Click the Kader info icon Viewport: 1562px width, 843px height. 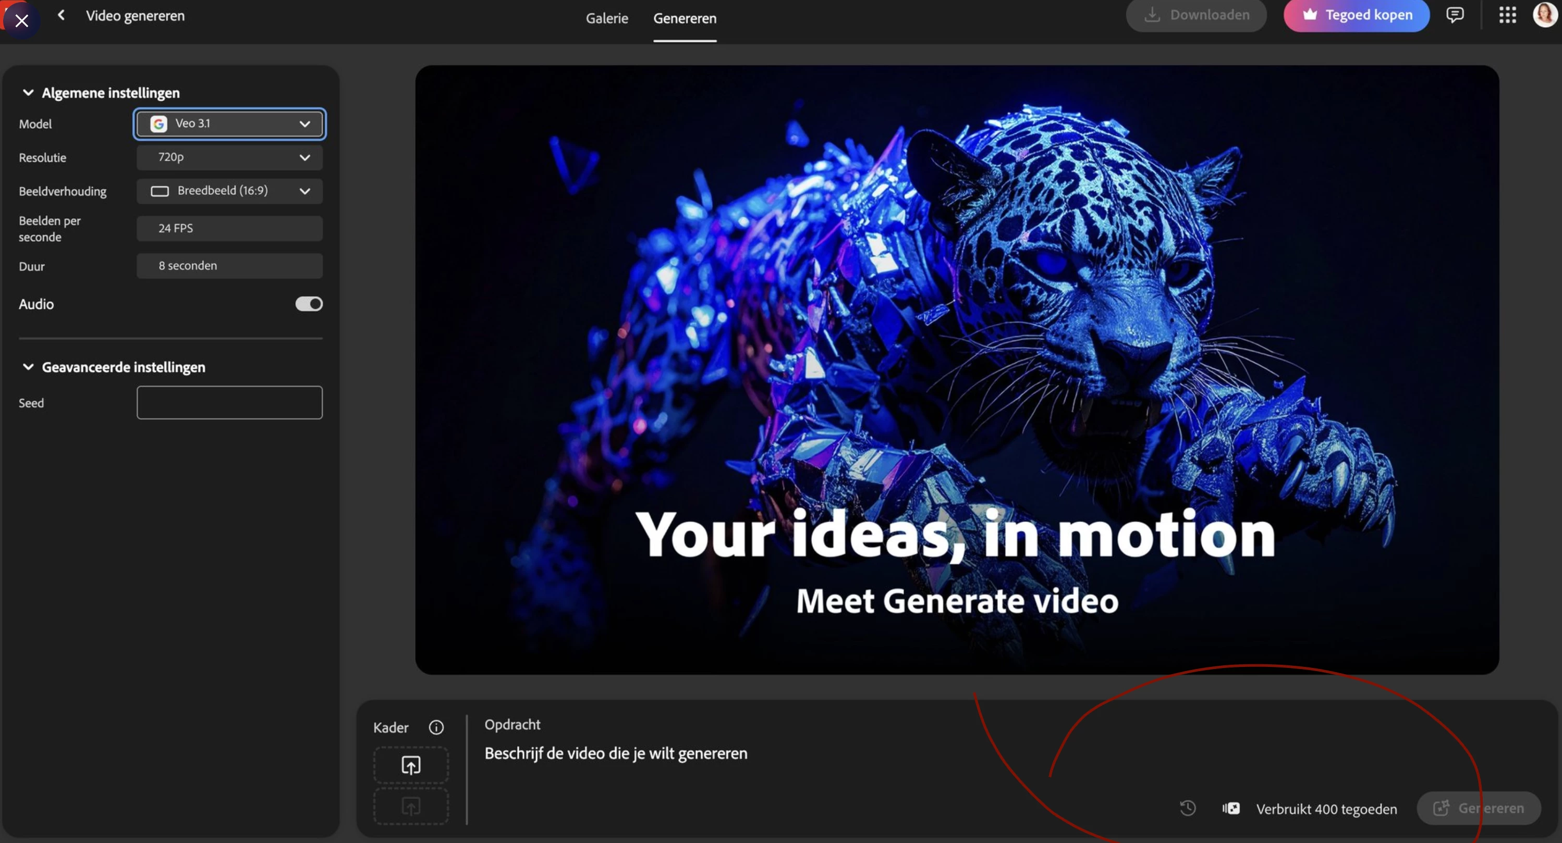(x=436, y=727)
